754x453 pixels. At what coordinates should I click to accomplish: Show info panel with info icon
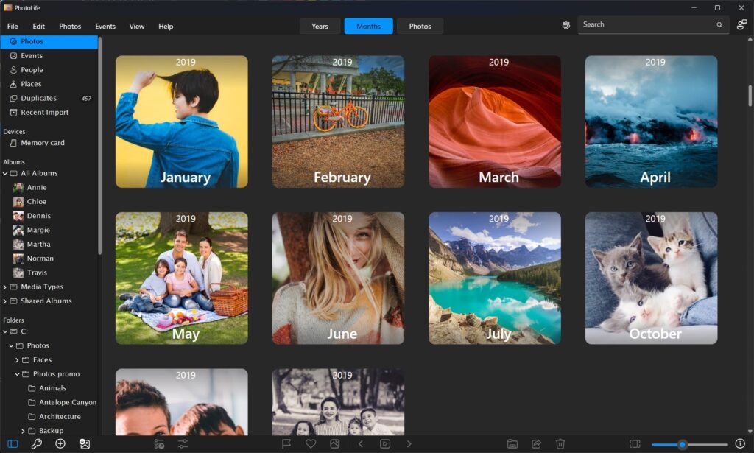[740, 443]
